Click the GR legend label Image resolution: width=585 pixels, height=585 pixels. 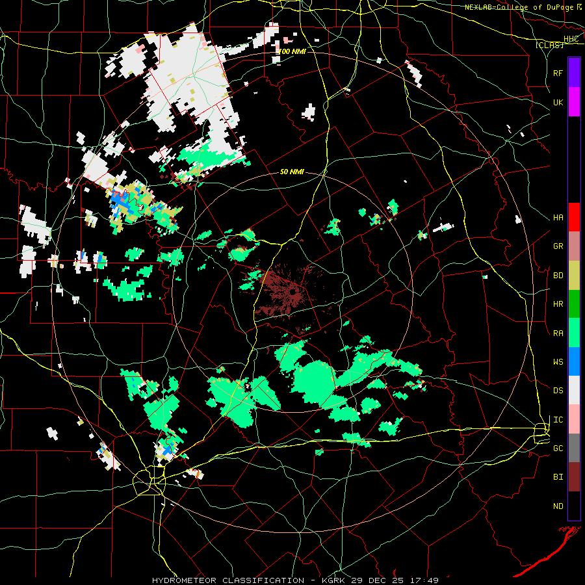point(558,246)
